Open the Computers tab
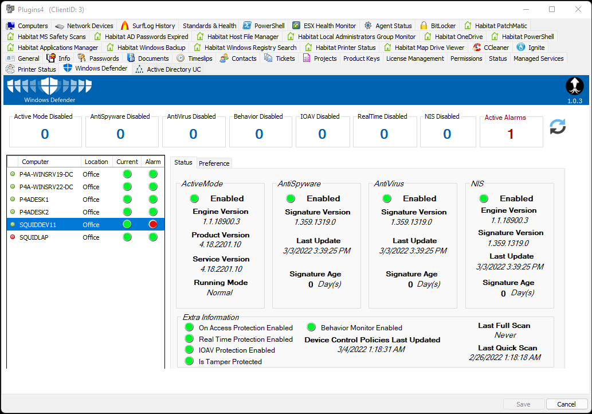Viewport: 592px width, 414px height. pos(27,26)
